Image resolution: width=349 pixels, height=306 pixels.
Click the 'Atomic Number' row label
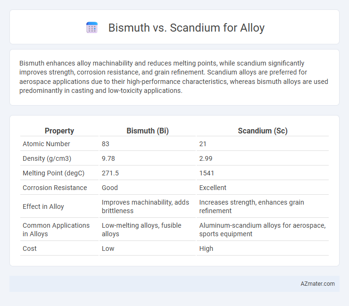coord(46,144)
